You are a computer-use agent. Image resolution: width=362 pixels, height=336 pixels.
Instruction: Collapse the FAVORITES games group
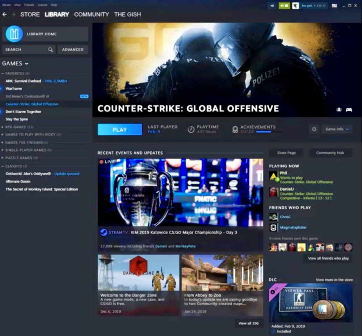click(x=3, y=73)
